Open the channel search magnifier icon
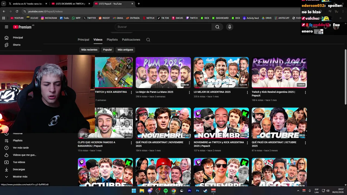Screen dimensions: 347x195 (148, 40)
